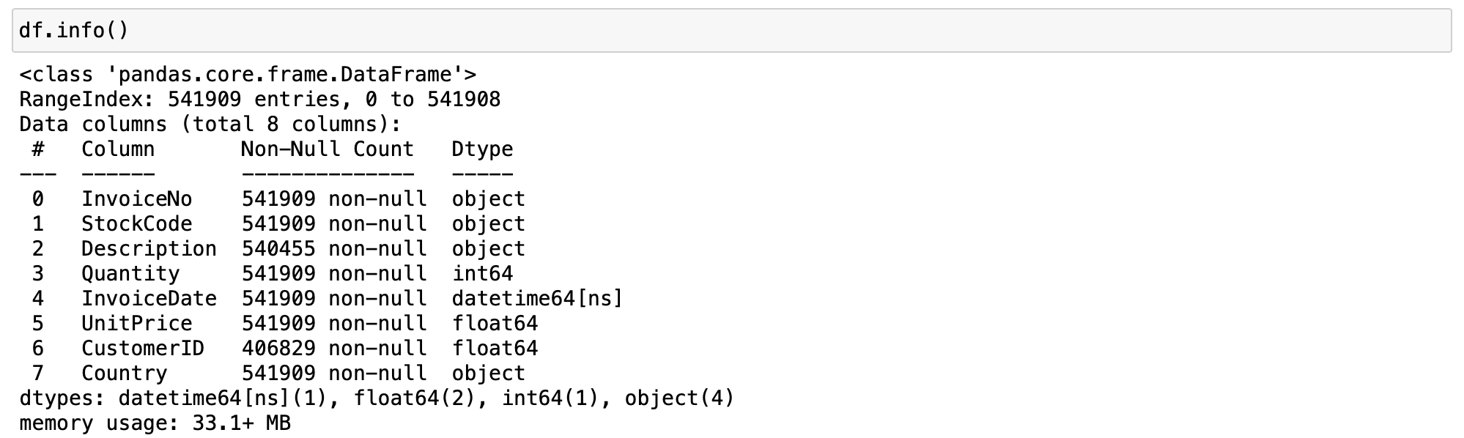Screen dimensions: 1464x438
Task: Click the pandas DataFrame class line
Action: point(248,75)
